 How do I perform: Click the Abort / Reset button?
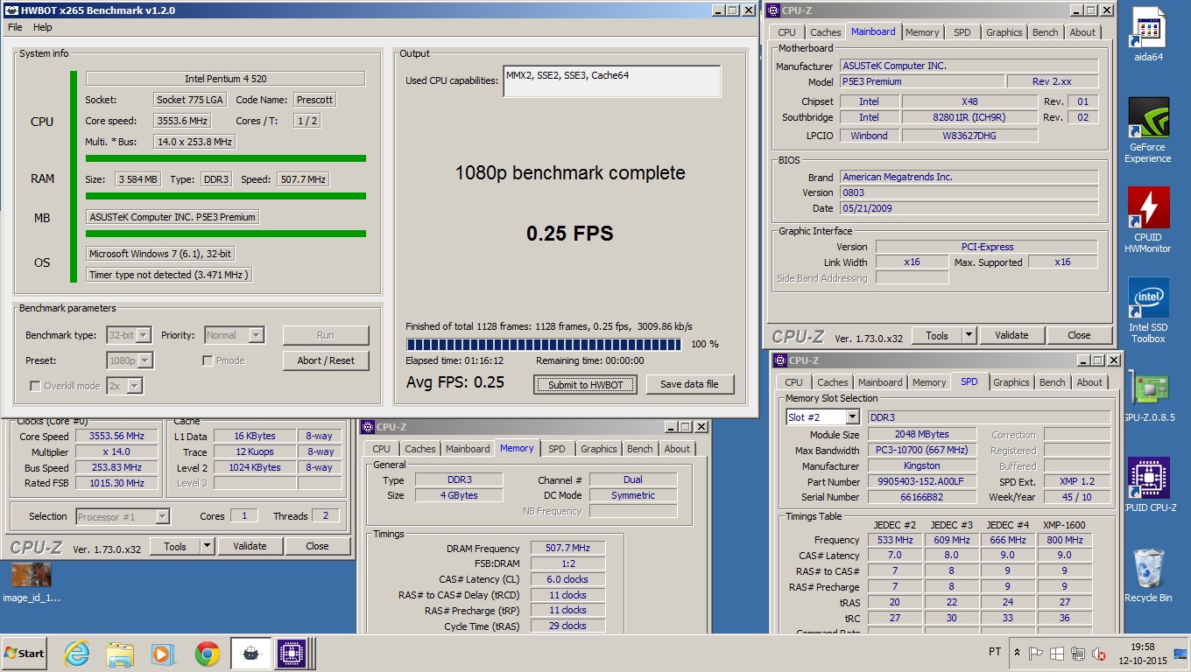click(326, 360)
